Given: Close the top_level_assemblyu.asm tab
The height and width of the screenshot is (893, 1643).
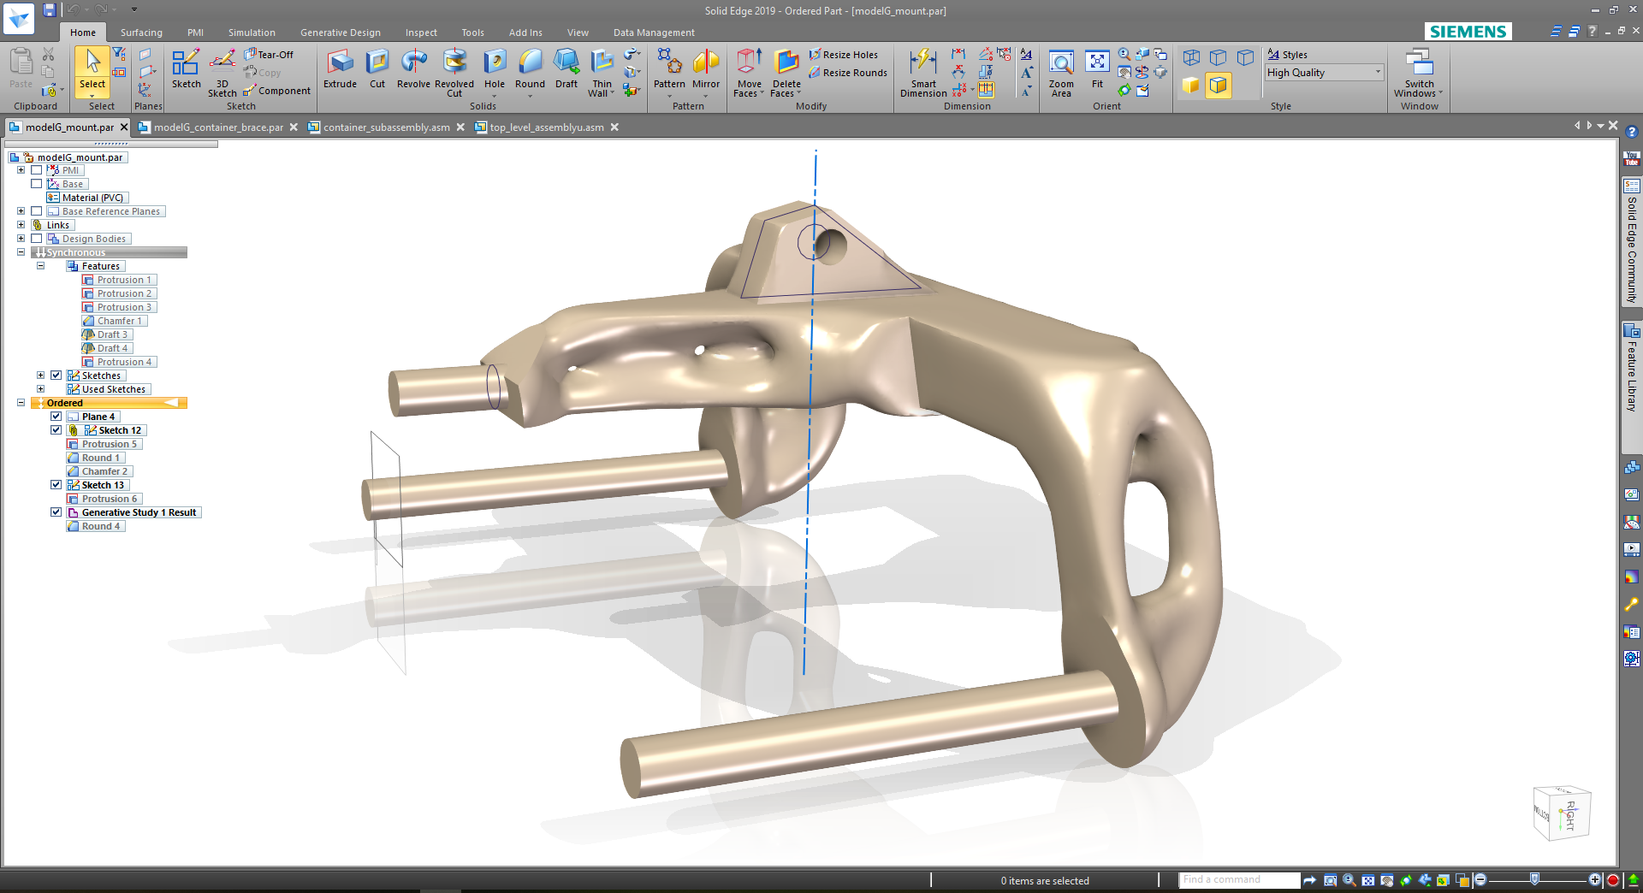Looking at the screenshot, I should tap(614, 127).
